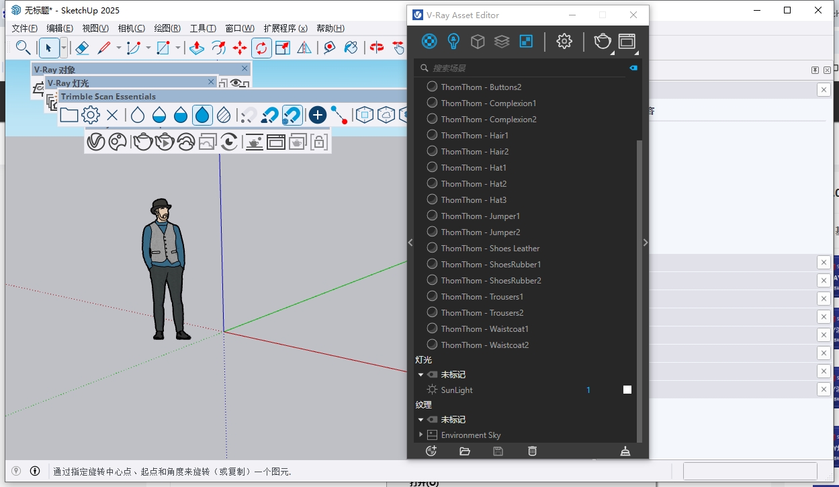The height and width of the screenshot is (487, 839).
Task: Click the padlock icon in V-Ray toolbar
Action: 319,142
